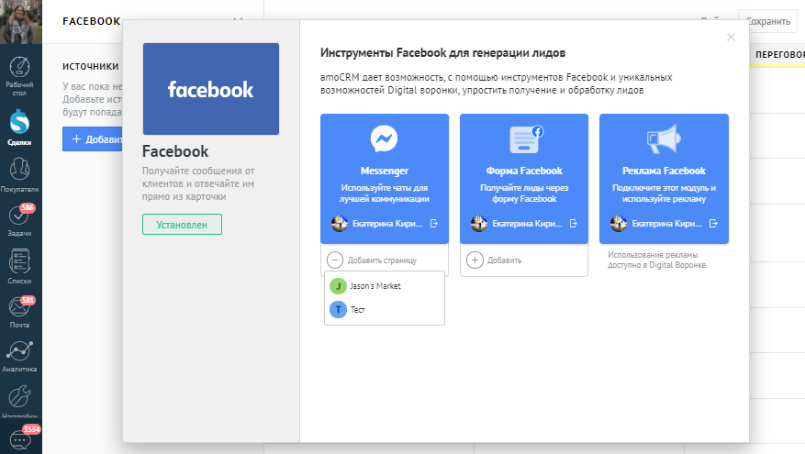Click Добавить under Форма Facebook
The height and width of the screenshot is (454, 805).
pos(494,260)
